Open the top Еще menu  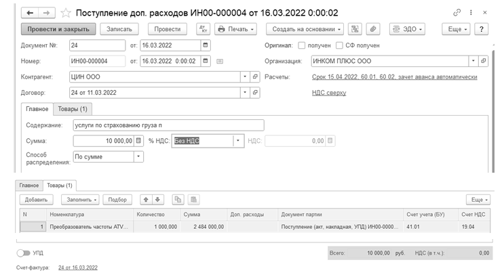456,29
